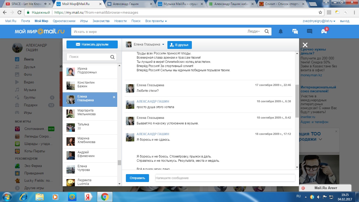Click the Музыка note icon in sidebar

(x=17, y=90)
